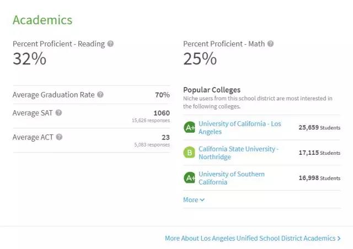353x249 pixels.
Task: Click A+ grade badge for UCLA
Action: [189, 127]
